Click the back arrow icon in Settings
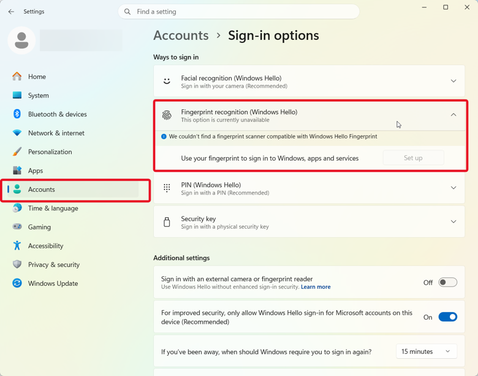This screenshot has width=478, height=376. click(11, 12)
